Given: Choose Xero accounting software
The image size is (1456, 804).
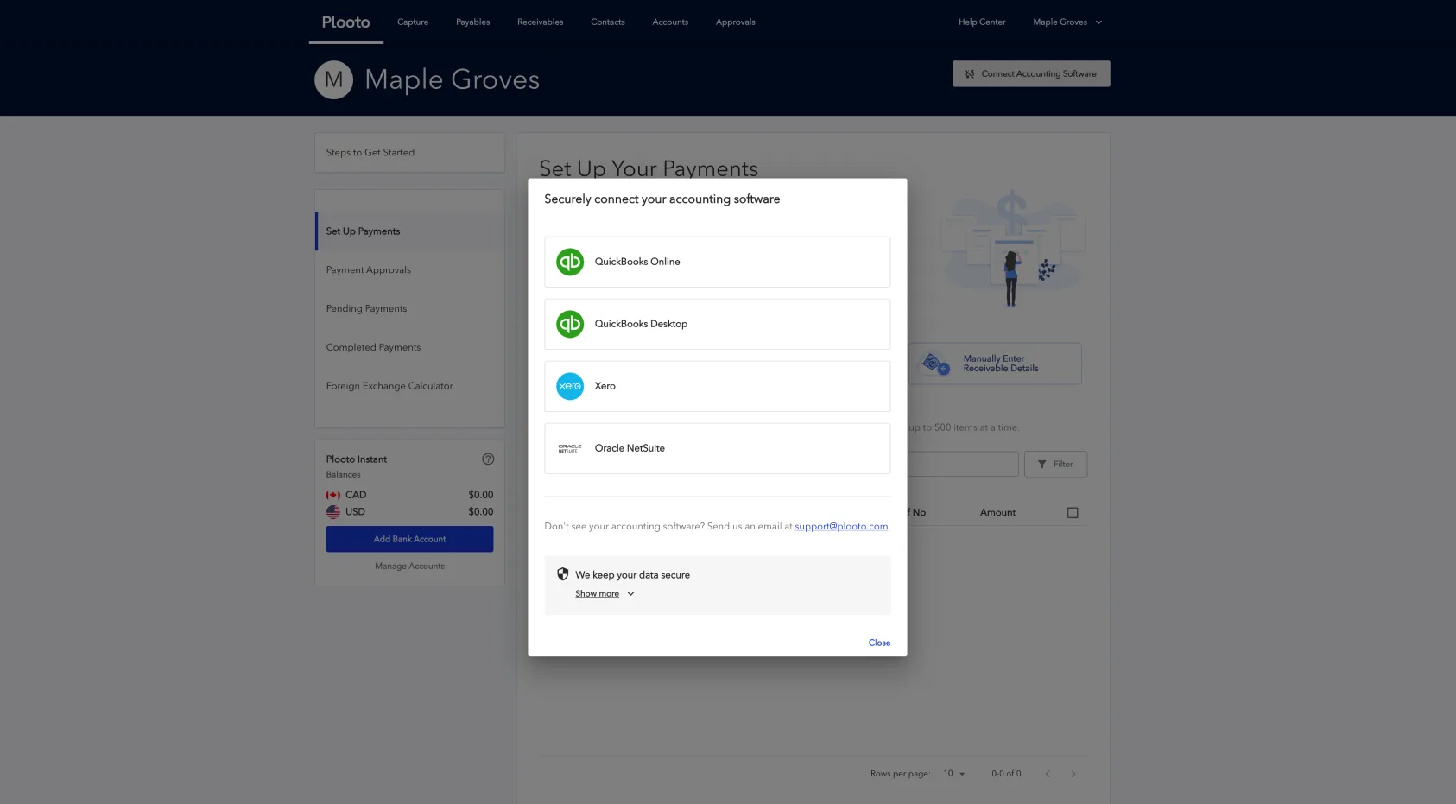Looking at the screenshot, I should [x=718, y=386].
